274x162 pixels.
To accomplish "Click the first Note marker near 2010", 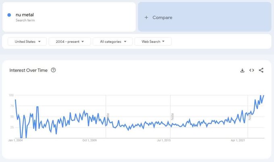I will click(108, 116).
